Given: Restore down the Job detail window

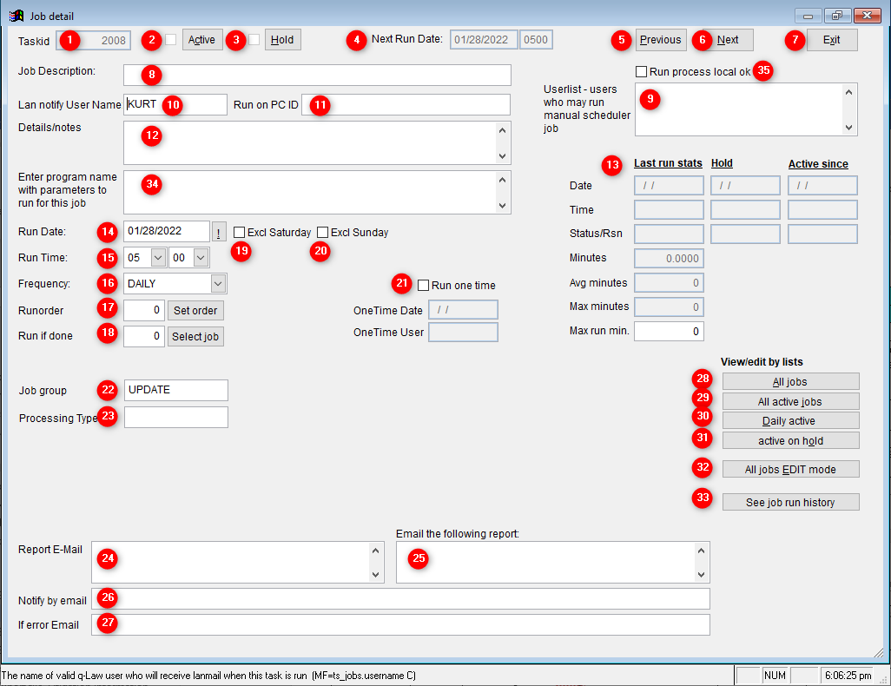Looking at the screenshot, I should [837, 16].
